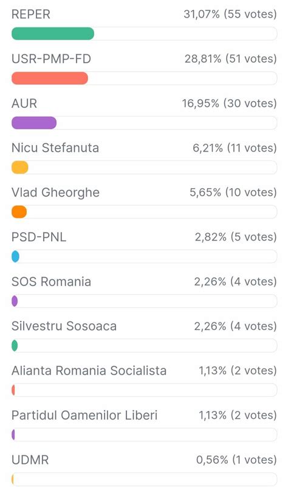288x487 pixels.
Task: Select the AUR poll option label
Action: coord(24,103)
